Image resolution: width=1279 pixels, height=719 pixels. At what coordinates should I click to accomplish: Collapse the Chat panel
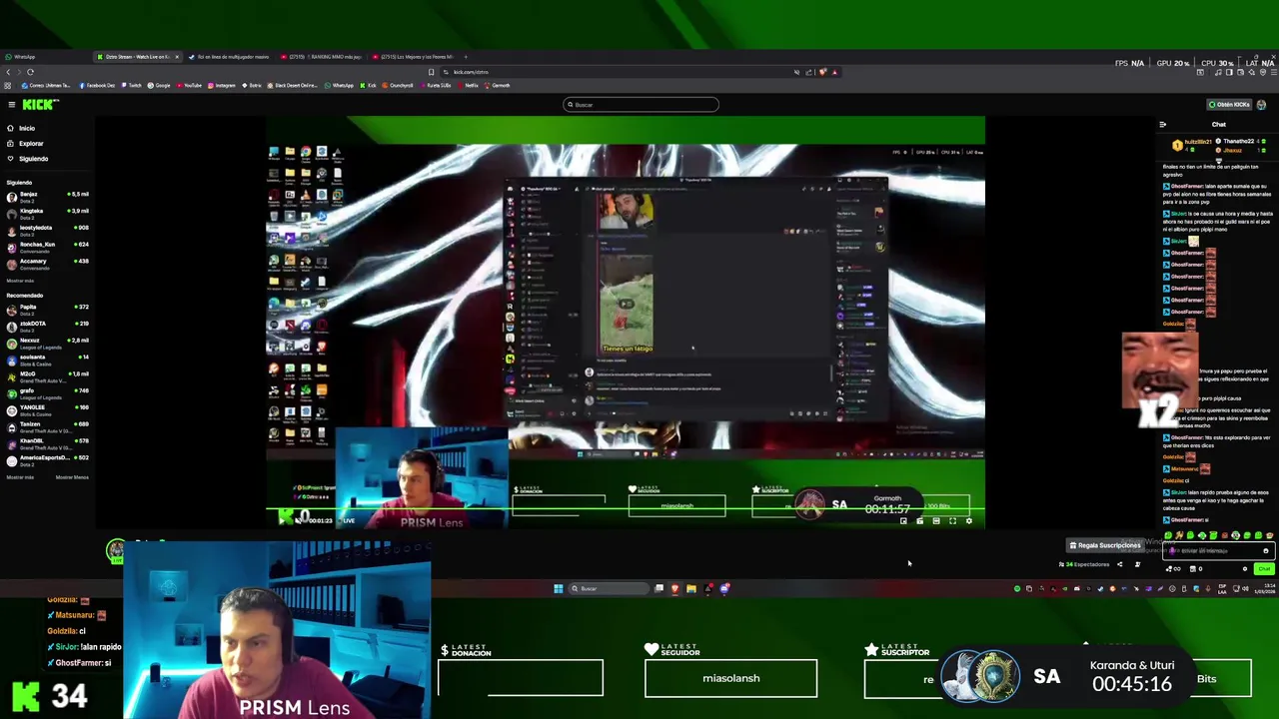[x=1162, y=125]
